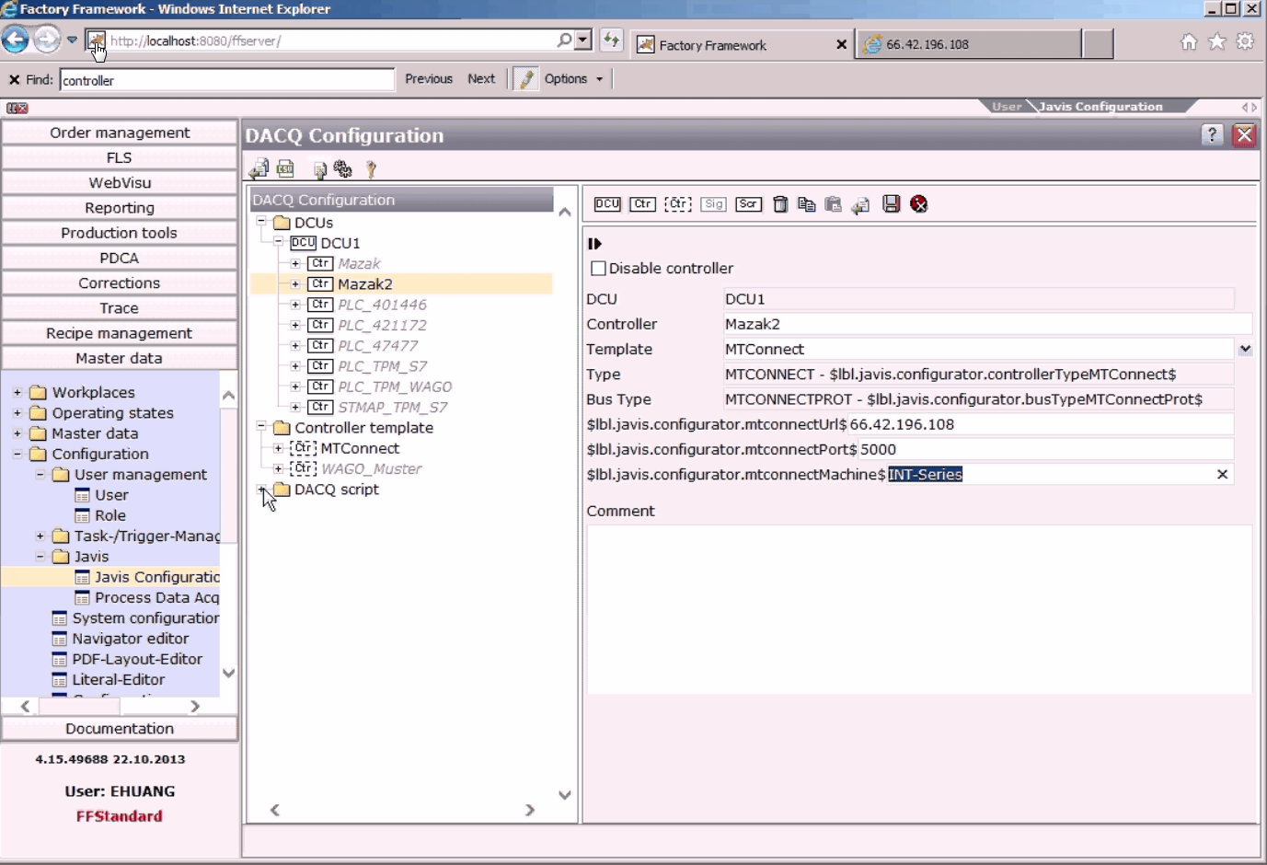Click the trash delete icon
The width and height of the screenshot is (1267, 865).
tap(780, 204)
